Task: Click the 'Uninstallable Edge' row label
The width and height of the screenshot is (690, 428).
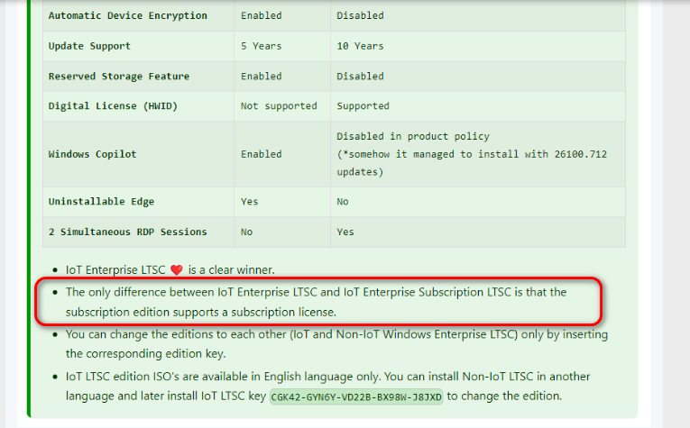Action: click(101, 201)
